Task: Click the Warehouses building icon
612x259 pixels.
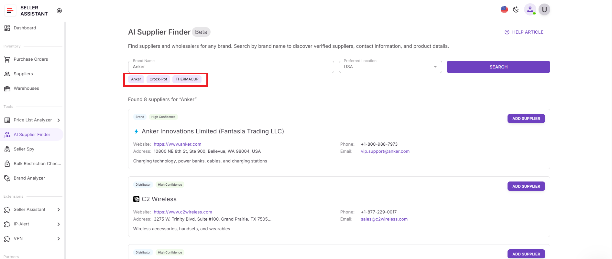Action: (7, 88)
